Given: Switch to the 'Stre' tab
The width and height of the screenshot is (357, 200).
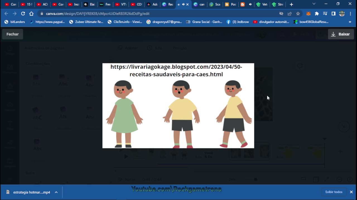Looking at the screenshot, I should tap(278, 4).
